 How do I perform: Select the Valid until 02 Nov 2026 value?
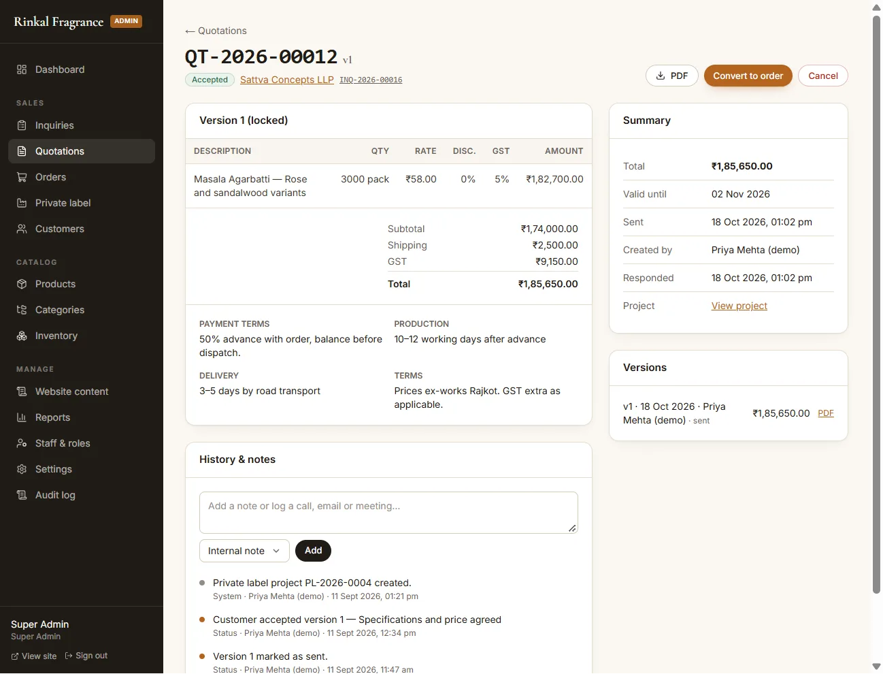pyautogui.click(x=741, y=194)
